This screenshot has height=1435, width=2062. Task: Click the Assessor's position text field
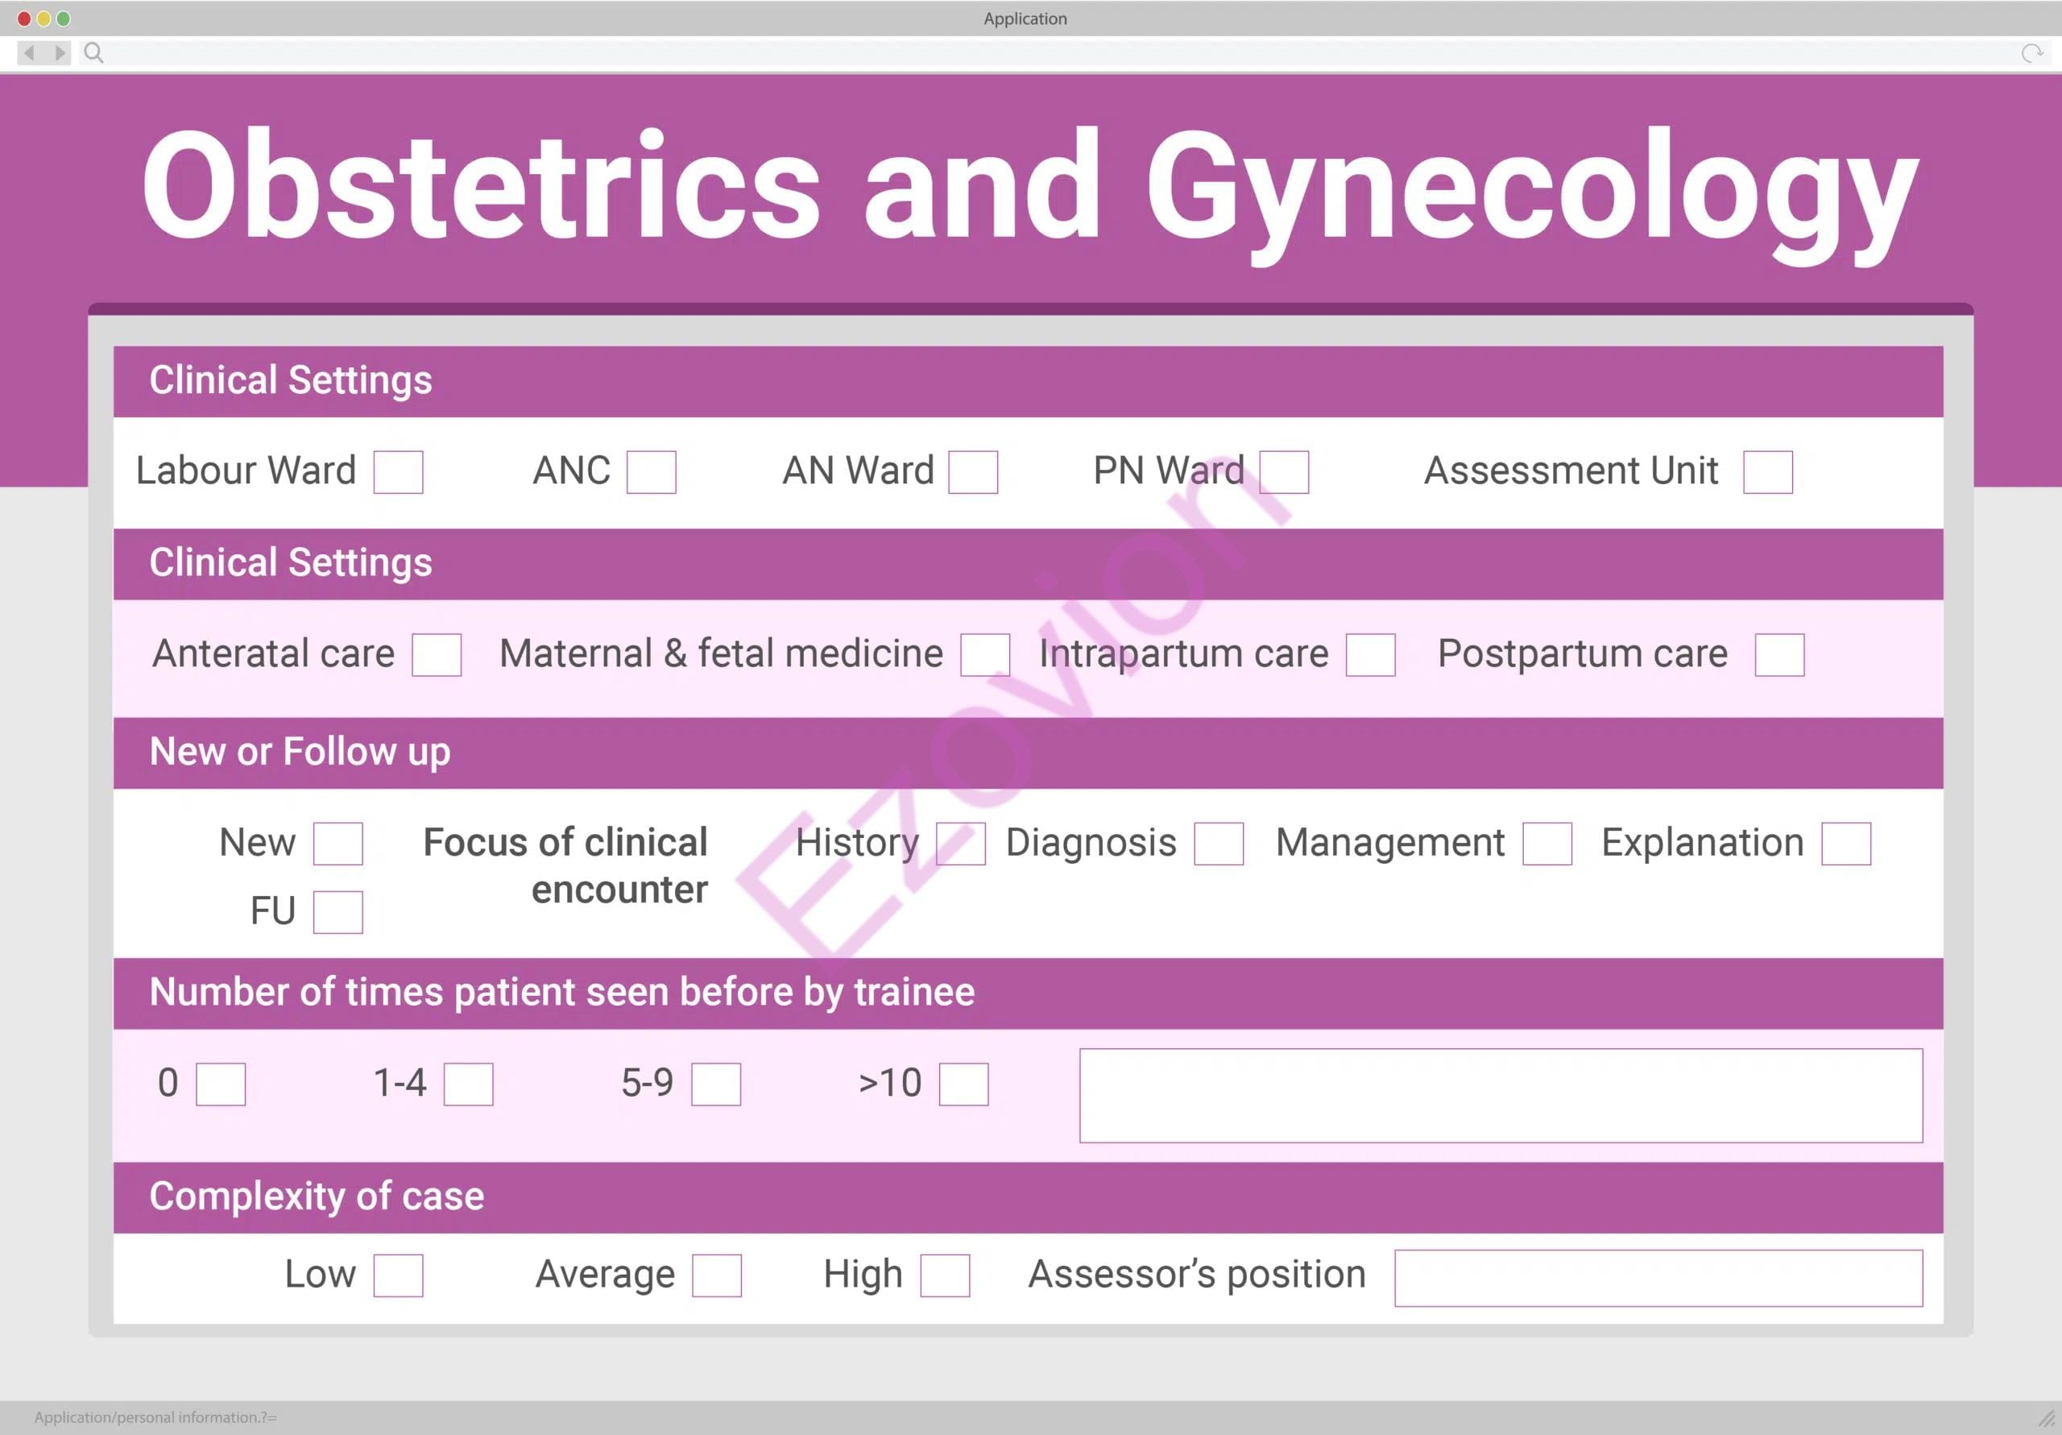[1658, 1278]
